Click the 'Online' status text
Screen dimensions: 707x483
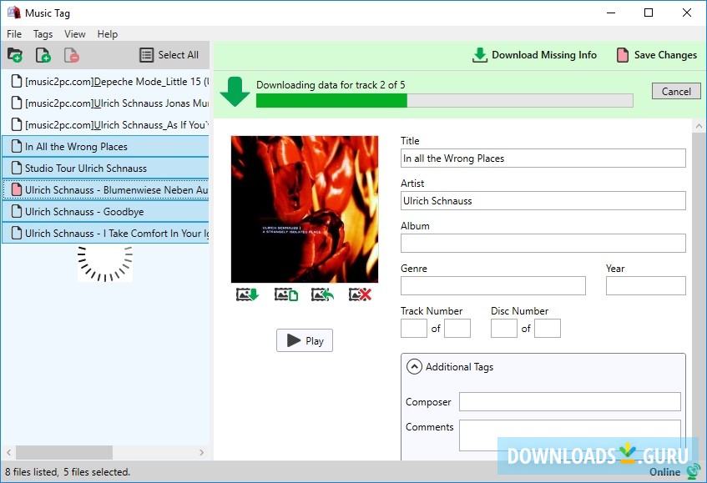click(664, 471)
